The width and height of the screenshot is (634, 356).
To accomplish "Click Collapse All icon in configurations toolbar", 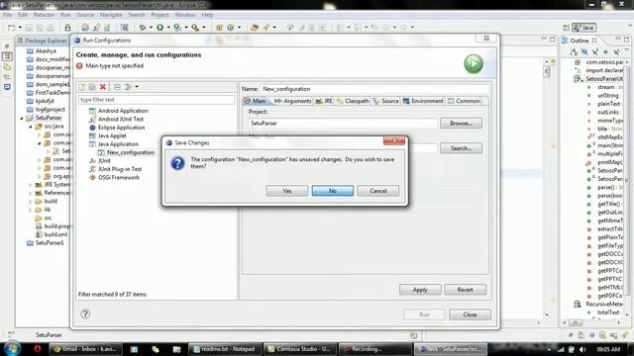I will tap(117, 87).
